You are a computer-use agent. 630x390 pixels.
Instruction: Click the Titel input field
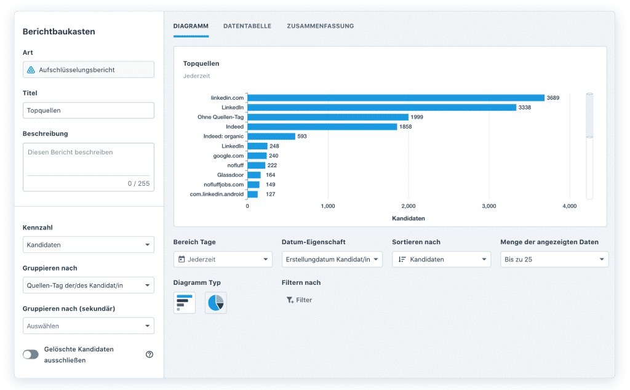coord(88,111)
